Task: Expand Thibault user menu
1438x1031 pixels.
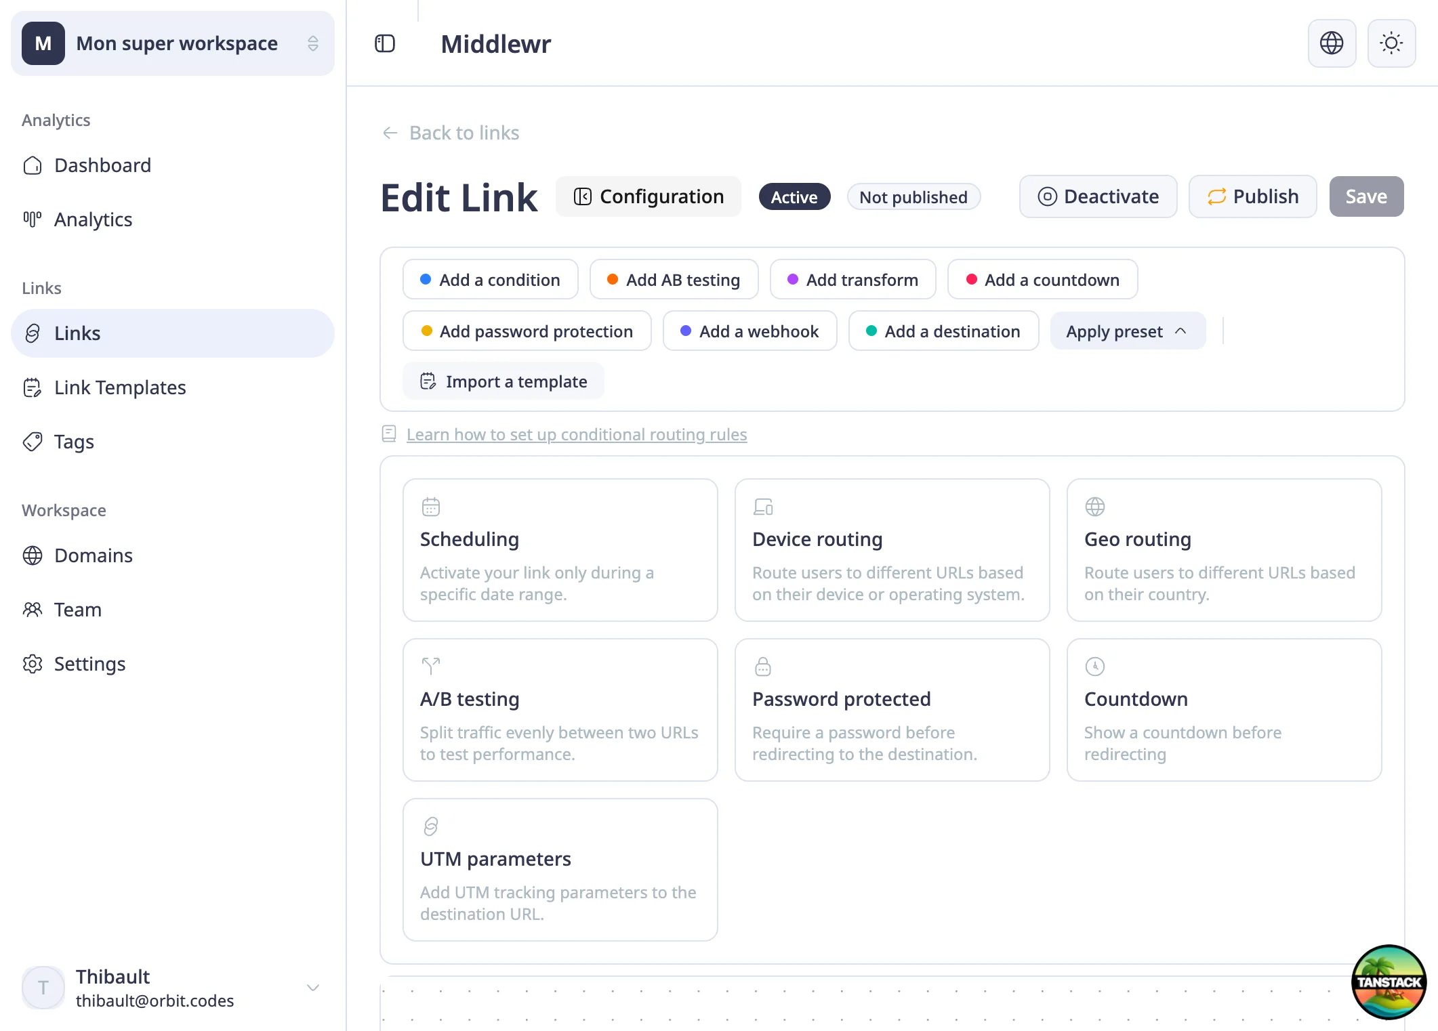Action: [172, 988]
